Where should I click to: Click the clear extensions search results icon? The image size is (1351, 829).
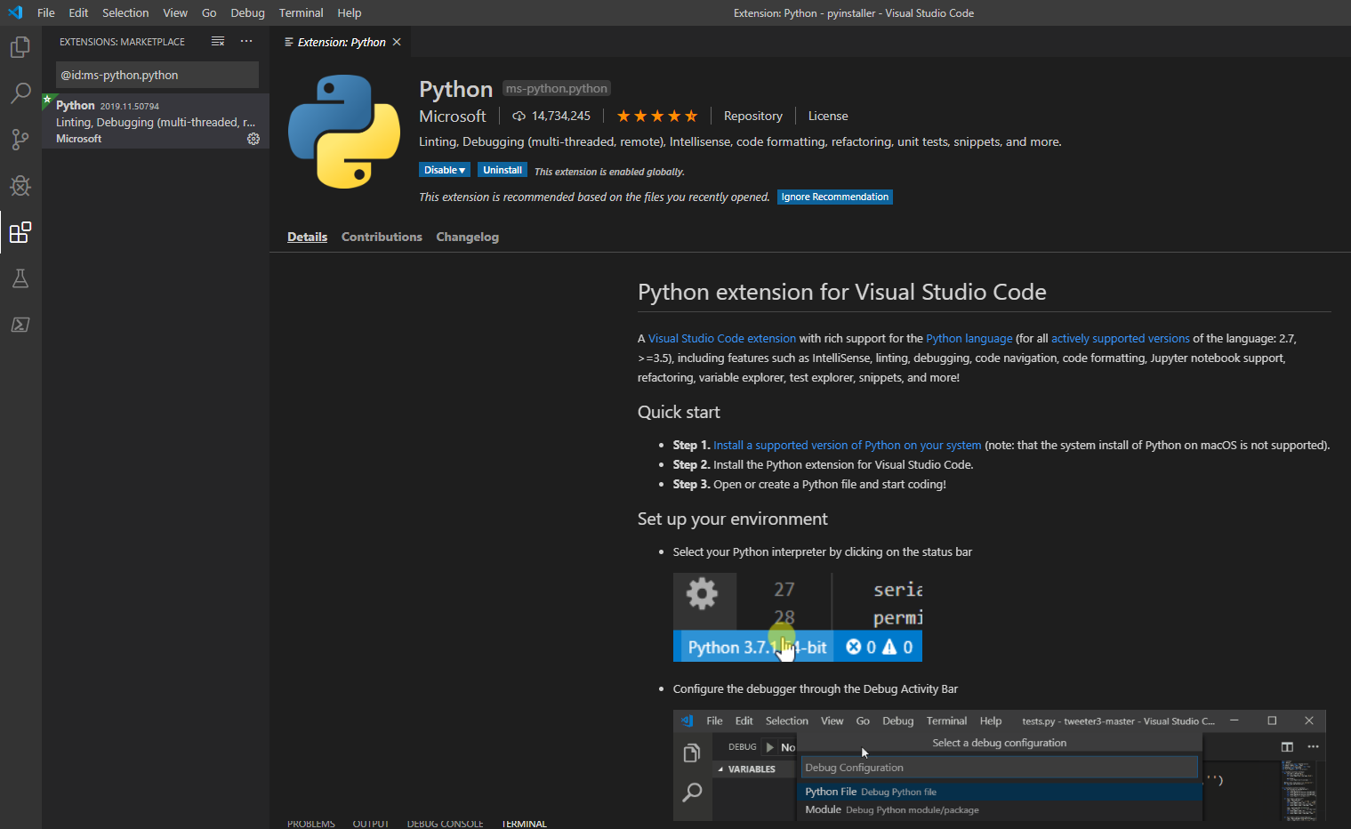pyautogui.click(x=218, y=42)
